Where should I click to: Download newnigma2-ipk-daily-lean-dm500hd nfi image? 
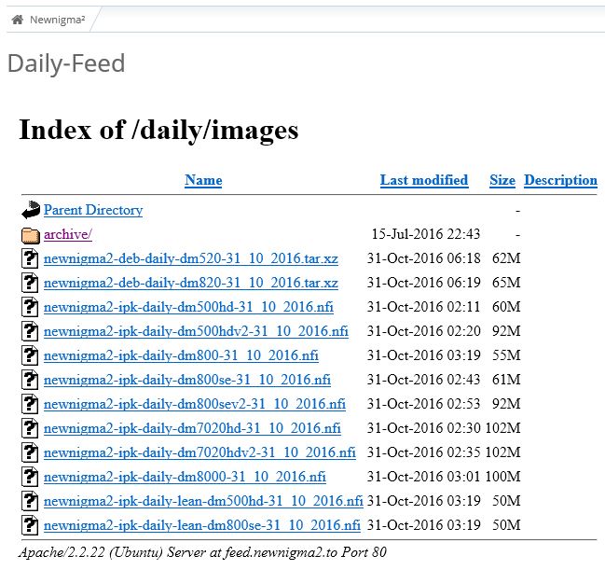203,501
